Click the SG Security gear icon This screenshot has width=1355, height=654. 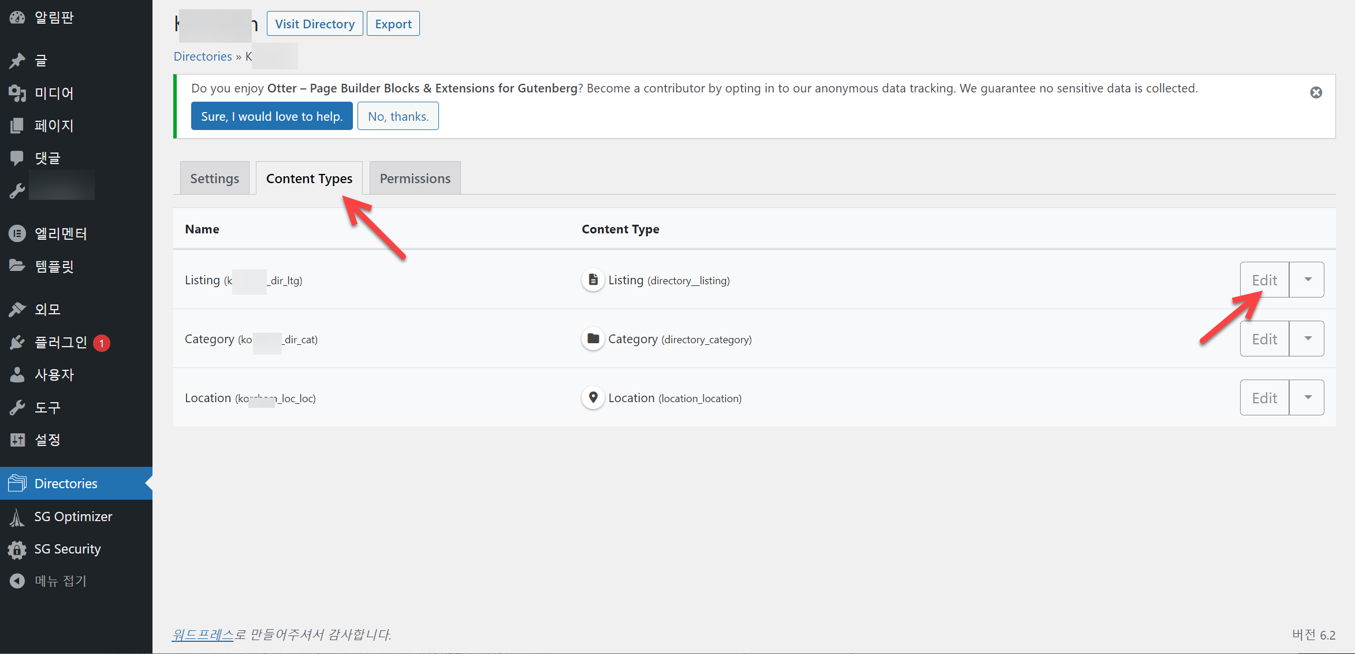coord(17,549)
